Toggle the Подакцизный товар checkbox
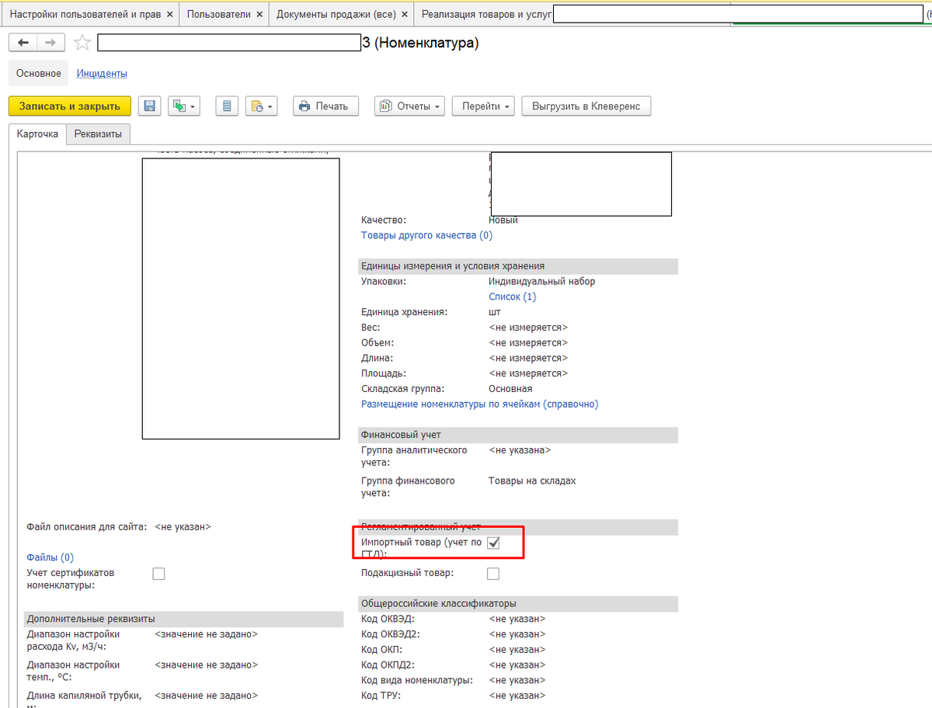932x708 pixels. (493, 574)
